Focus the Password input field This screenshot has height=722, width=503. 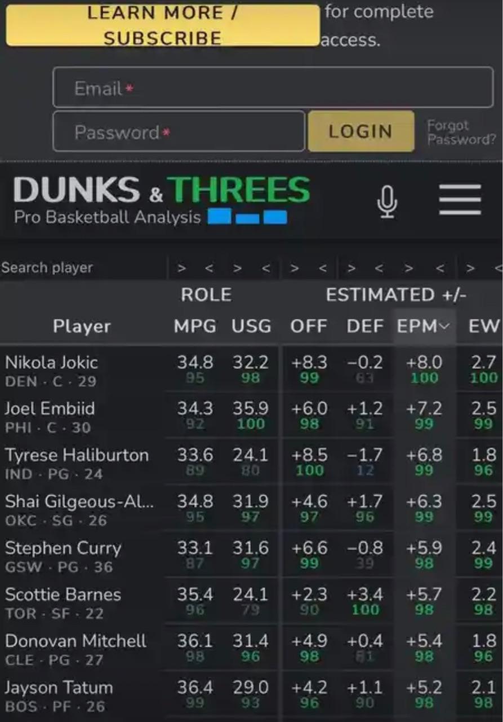[179, 131]
